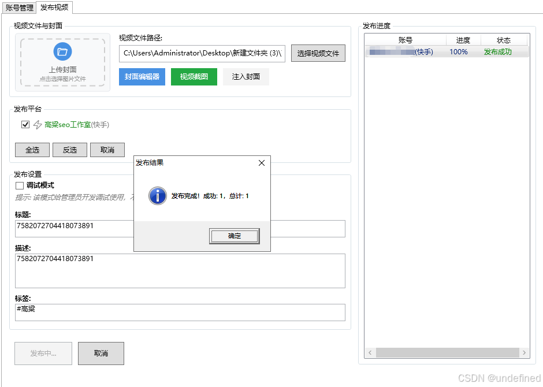Click the 状态 column header
This screenshot has width=543, height=387.
point(504,40)
